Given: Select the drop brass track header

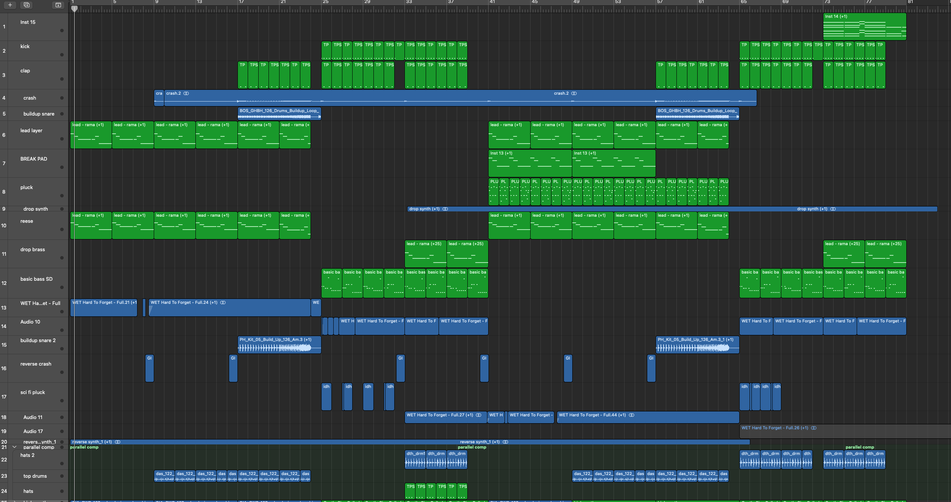Looking at the screenshot, I should [x=33, y=250].
